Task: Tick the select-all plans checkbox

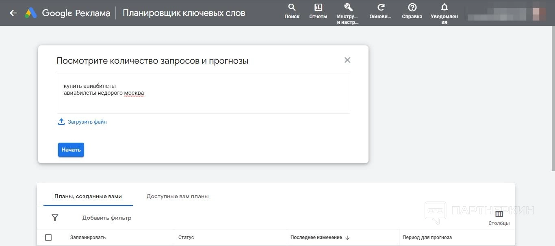Action: [x=48, y=237]
